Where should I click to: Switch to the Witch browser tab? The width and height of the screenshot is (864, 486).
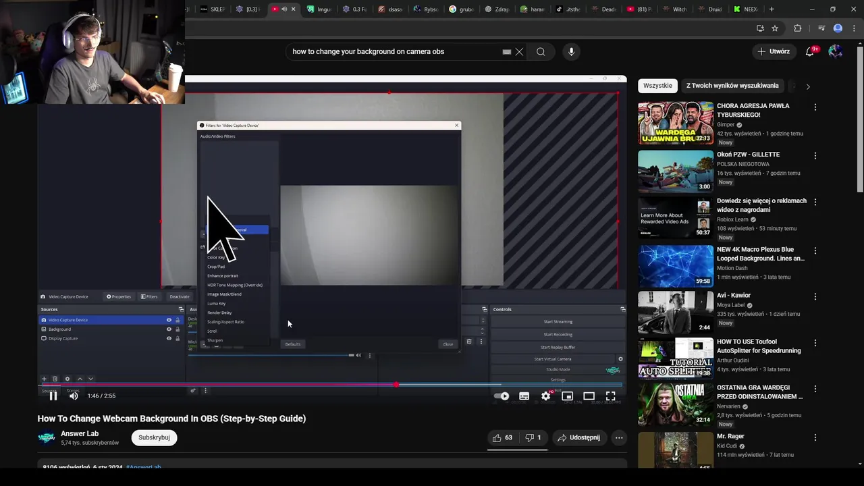(674, 9)
